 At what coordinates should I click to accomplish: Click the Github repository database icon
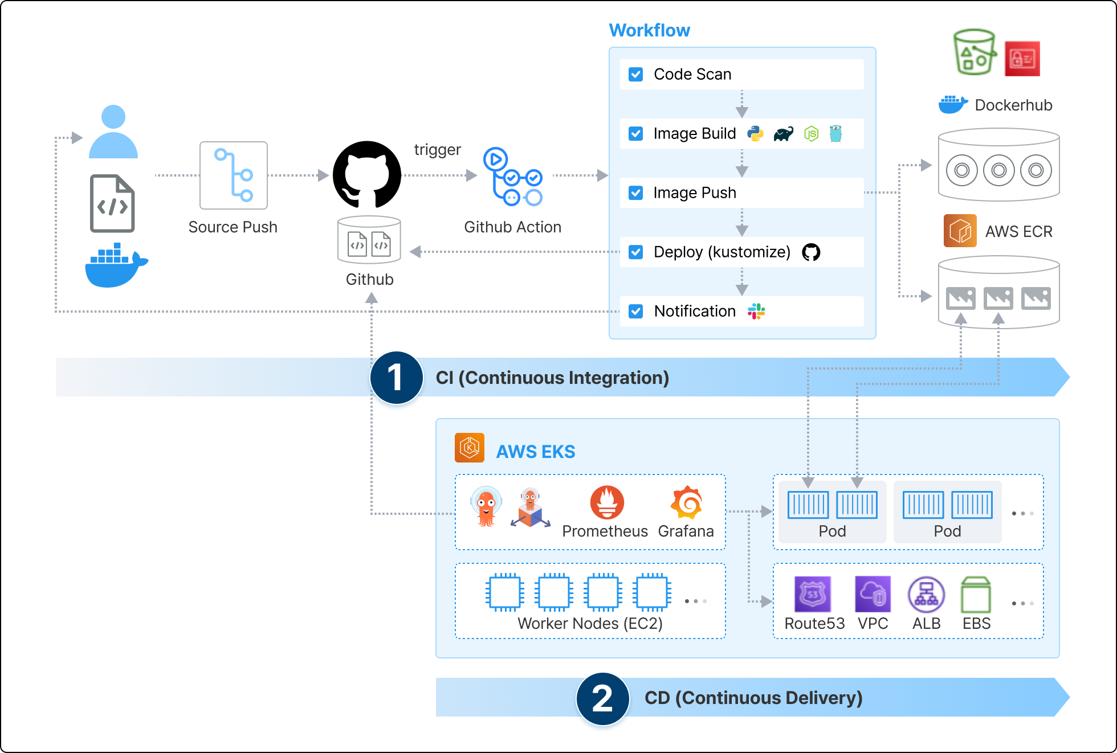[x=369, y=239]
